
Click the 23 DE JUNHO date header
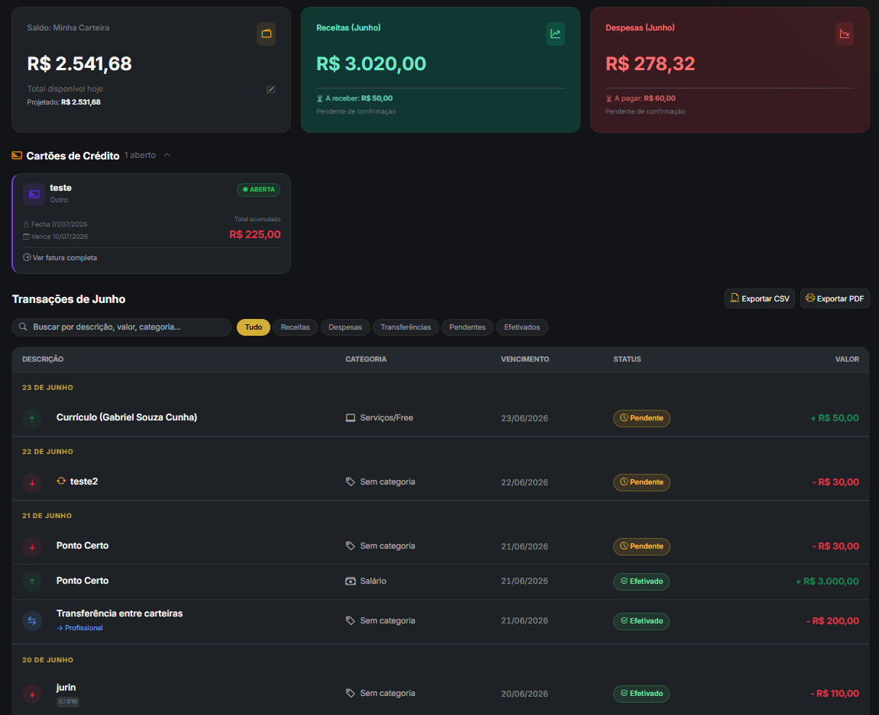pos(47,388)
